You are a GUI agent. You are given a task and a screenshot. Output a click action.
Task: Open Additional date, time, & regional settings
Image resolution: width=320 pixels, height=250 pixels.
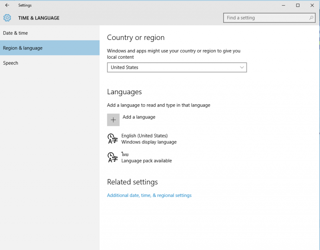pos(149,195)
